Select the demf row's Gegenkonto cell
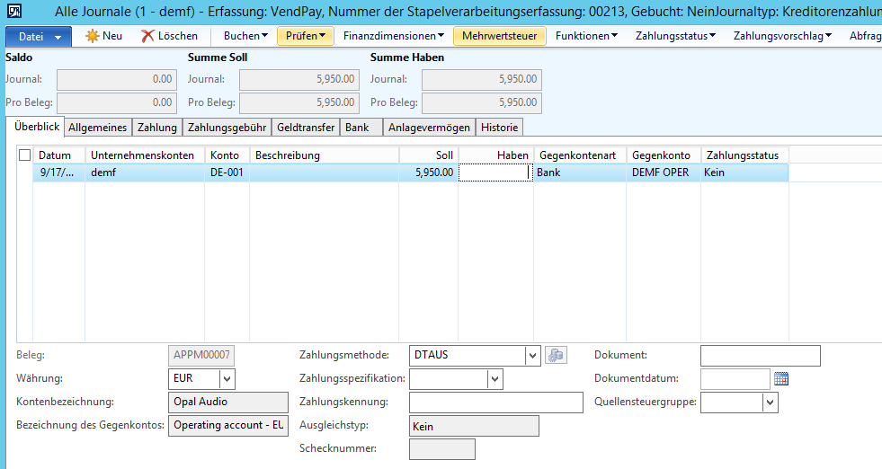The width and height of the screenshot is (882, 469). (663, 173)
